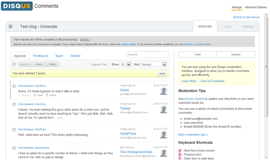This screenshot has height=163, width=270.
Task: Open the hamburger menu beside Test blog
Action: coord(11,26)
